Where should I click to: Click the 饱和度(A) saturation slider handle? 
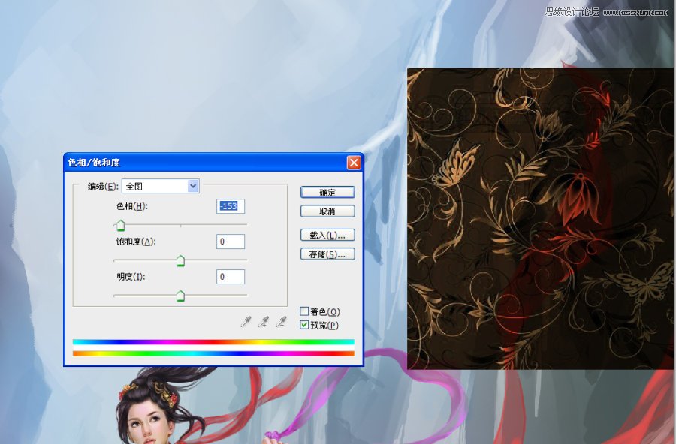coord(180,260)
